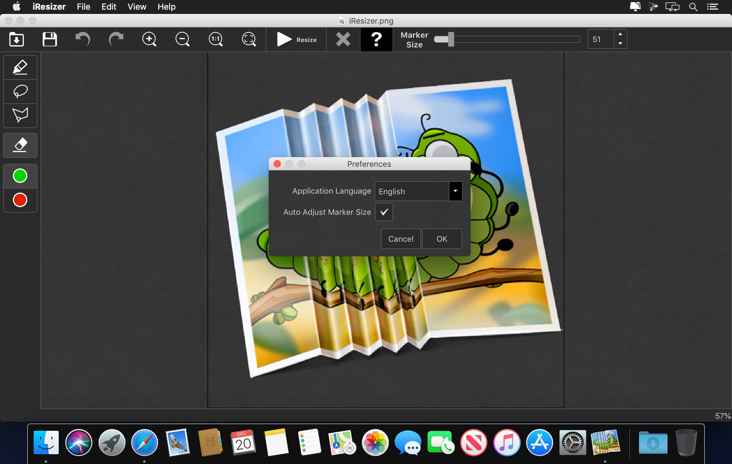Click Cancel in the Preferences dialog
The height and width of the screenshot is (464, 732).
coord(401,239)
